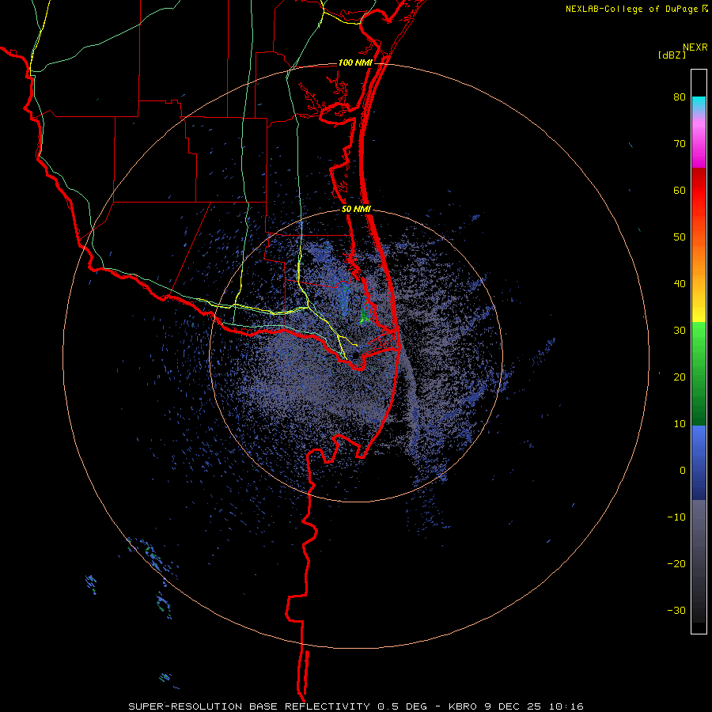The width and height of the screenshot is (712, 712).
Task: Click the 50 NMI range ring label
Action: point(356,210)
